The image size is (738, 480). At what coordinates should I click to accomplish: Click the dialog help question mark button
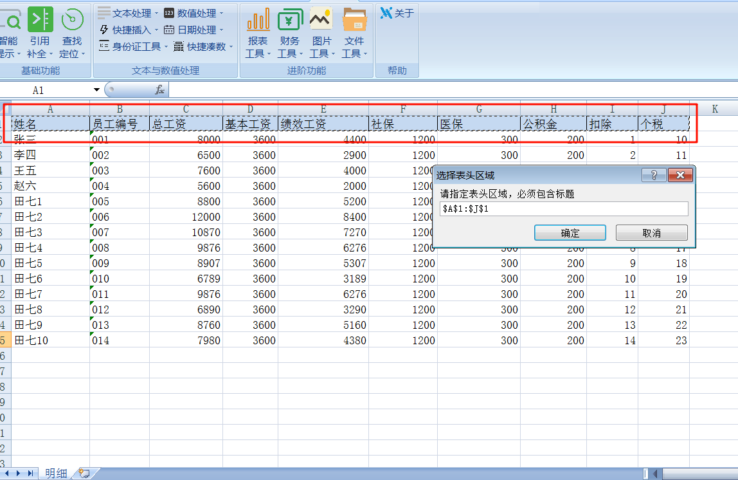(654, 175)
